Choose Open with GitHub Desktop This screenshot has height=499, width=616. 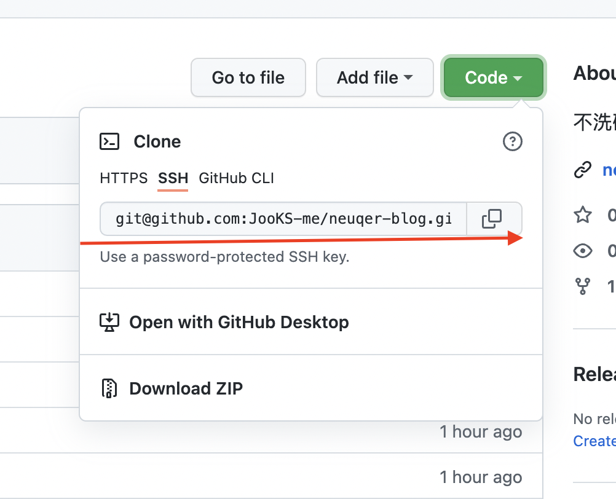(239, 322)
